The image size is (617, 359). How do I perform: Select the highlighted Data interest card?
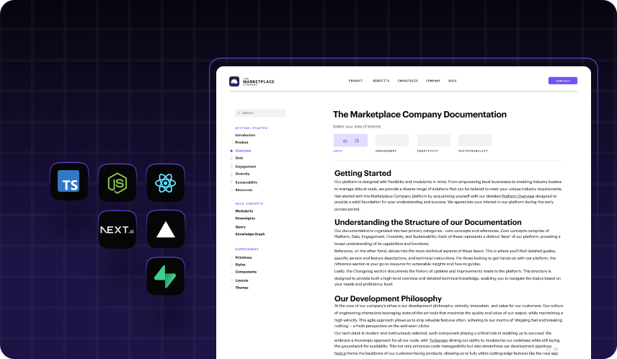coord(350,141)
